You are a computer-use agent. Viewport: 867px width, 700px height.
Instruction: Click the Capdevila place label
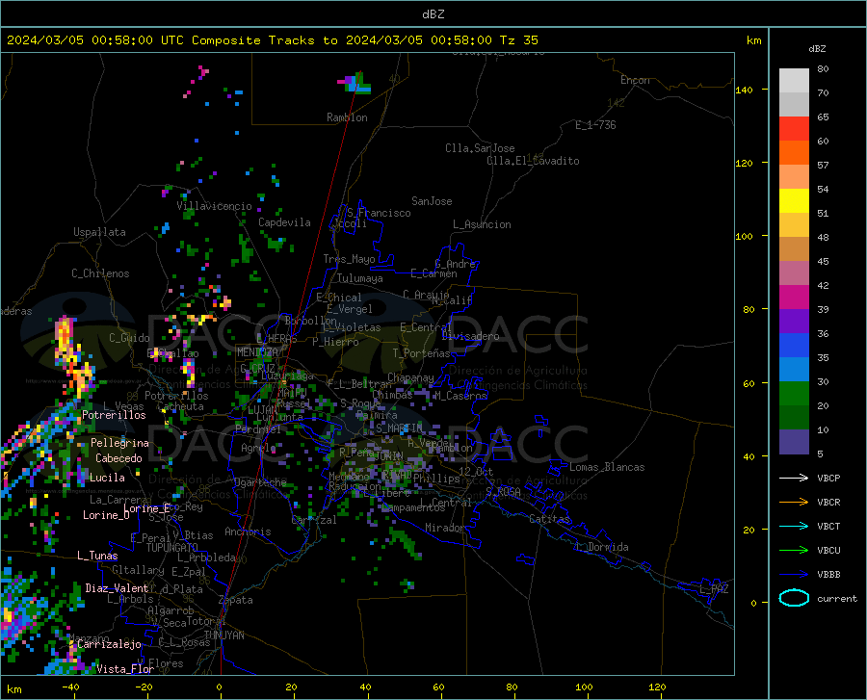[284, 222]
